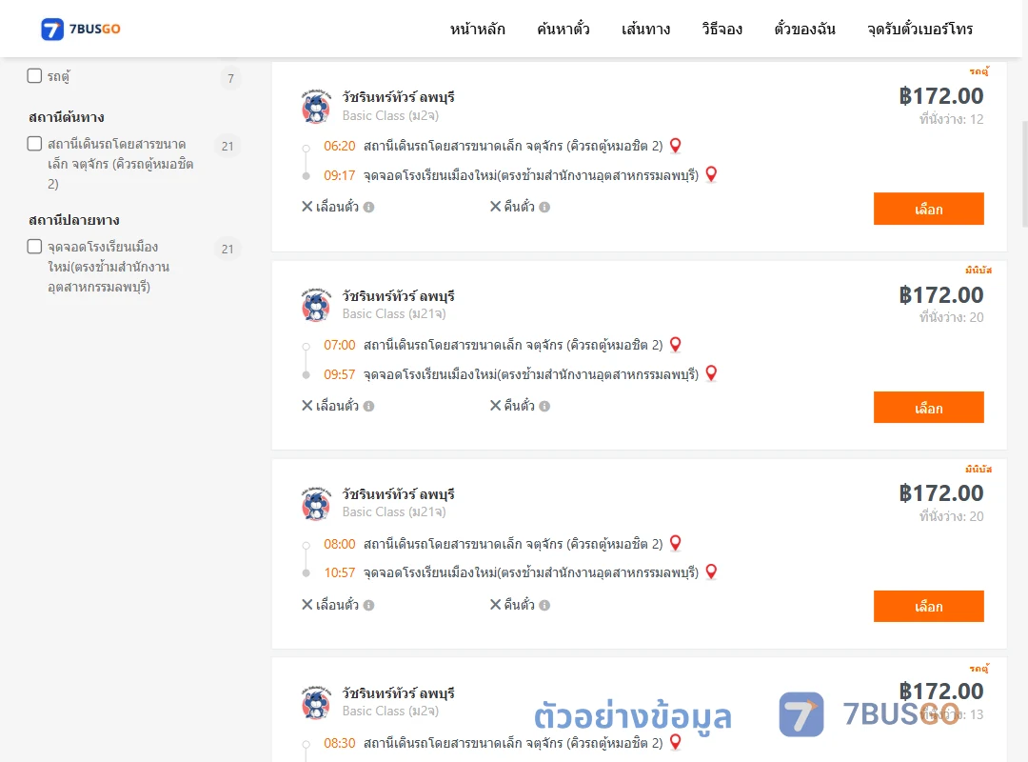
Task: Click operator logo on the 08:30 trip card
Action: click(x=316, y=702)
